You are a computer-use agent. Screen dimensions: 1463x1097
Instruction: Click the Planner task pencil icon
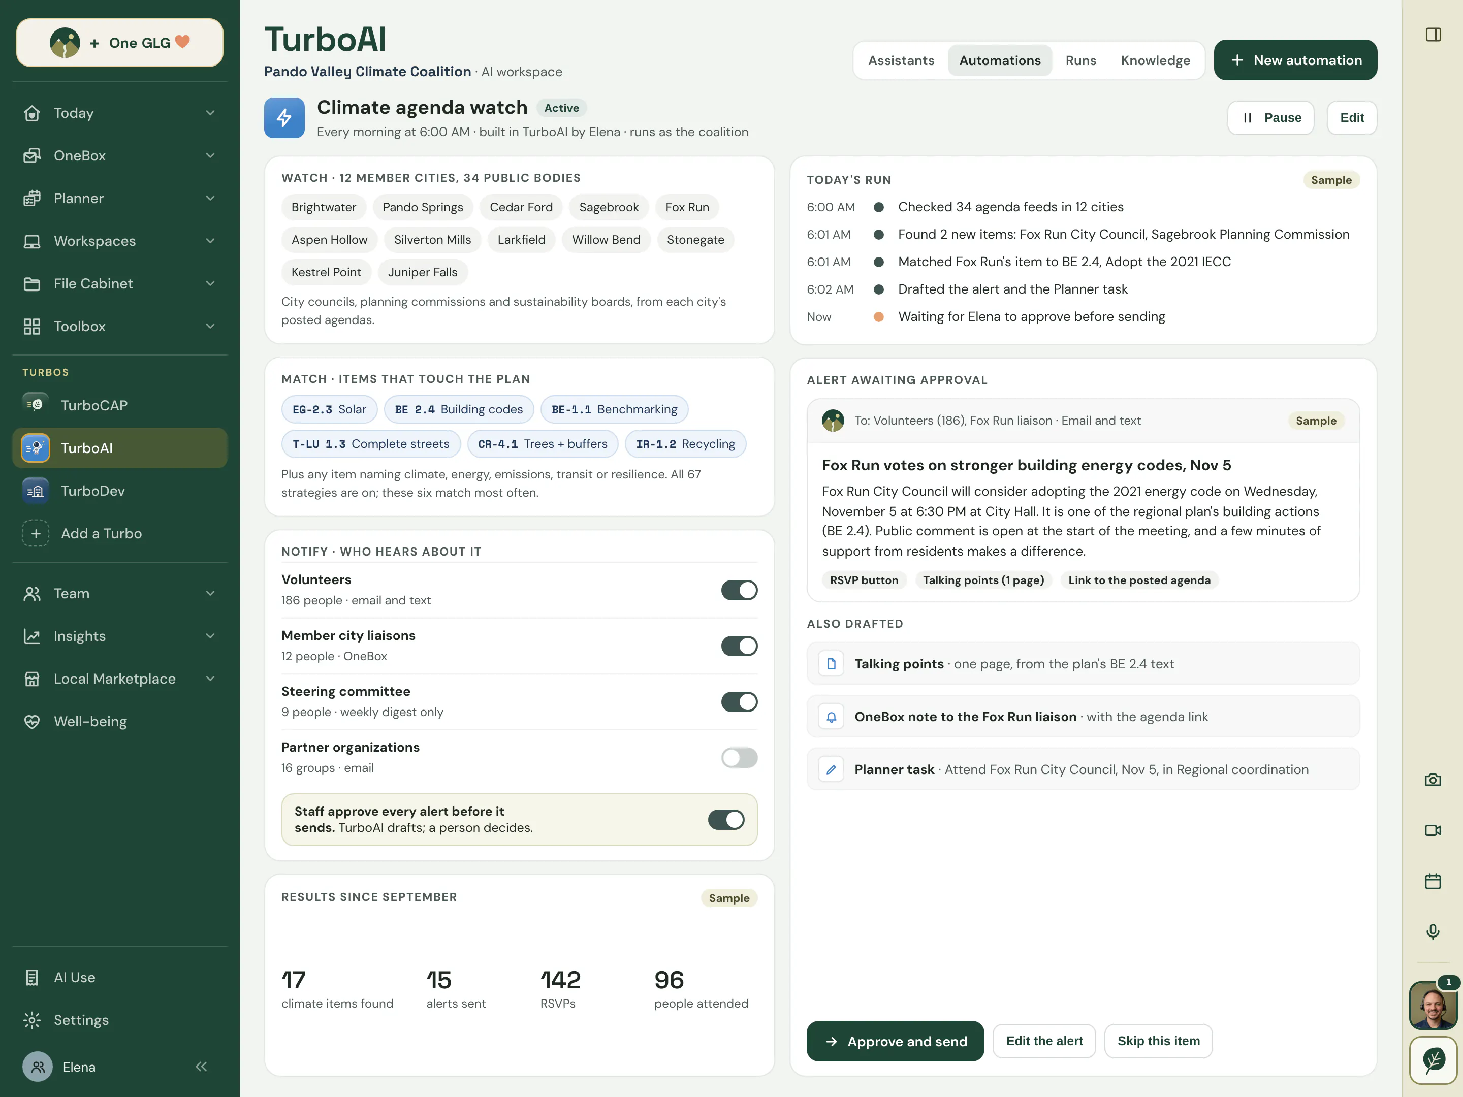tap(832, 769)
